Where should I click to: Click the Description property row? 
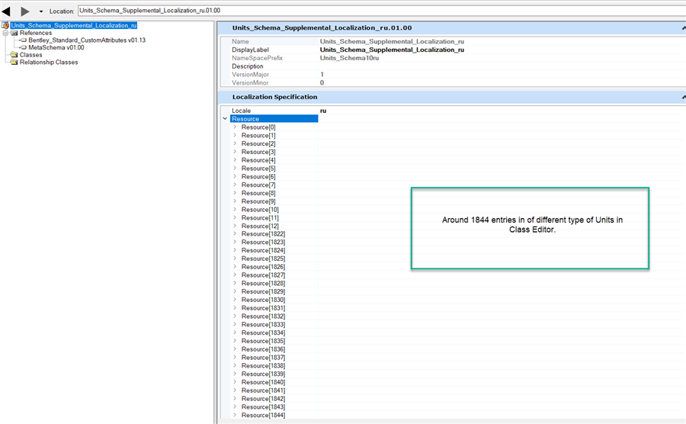click(452, 66)
